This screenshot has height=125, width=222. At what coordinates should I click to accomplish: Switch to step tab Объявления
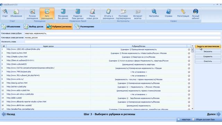click(x=11, y=26)
